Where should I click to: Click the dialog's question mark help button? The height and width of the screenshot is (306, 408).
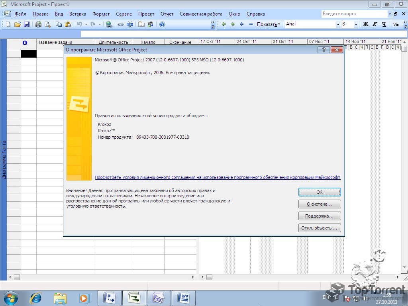[x=324, y=50]
